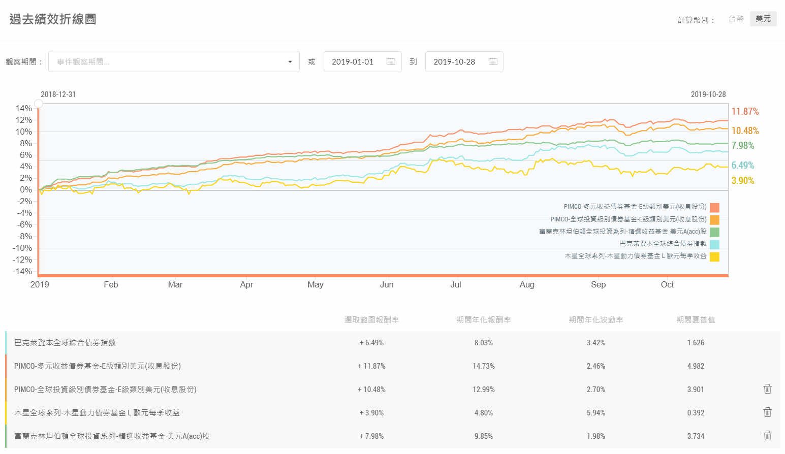
Task: Click calendar icon in end date field
Action: tap(492, 61)
